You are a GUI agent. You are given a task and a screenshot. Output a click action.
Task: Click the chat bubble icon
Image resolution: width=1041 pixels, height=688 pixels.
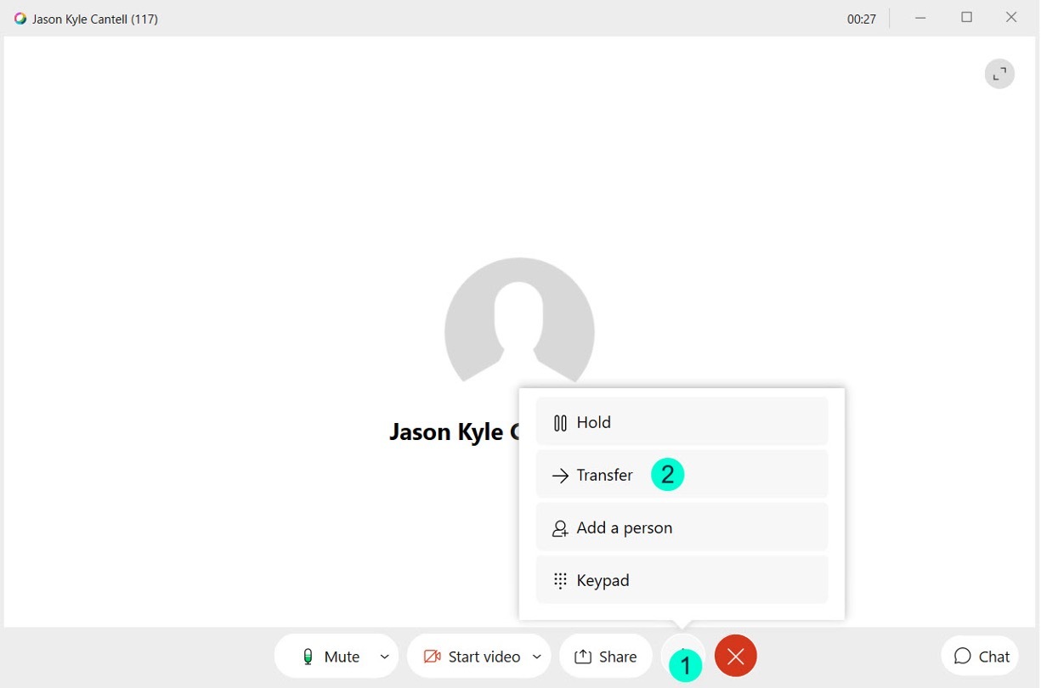962,656
